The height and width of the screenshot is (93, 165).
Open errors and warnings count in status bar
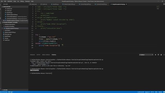(11, 92)
